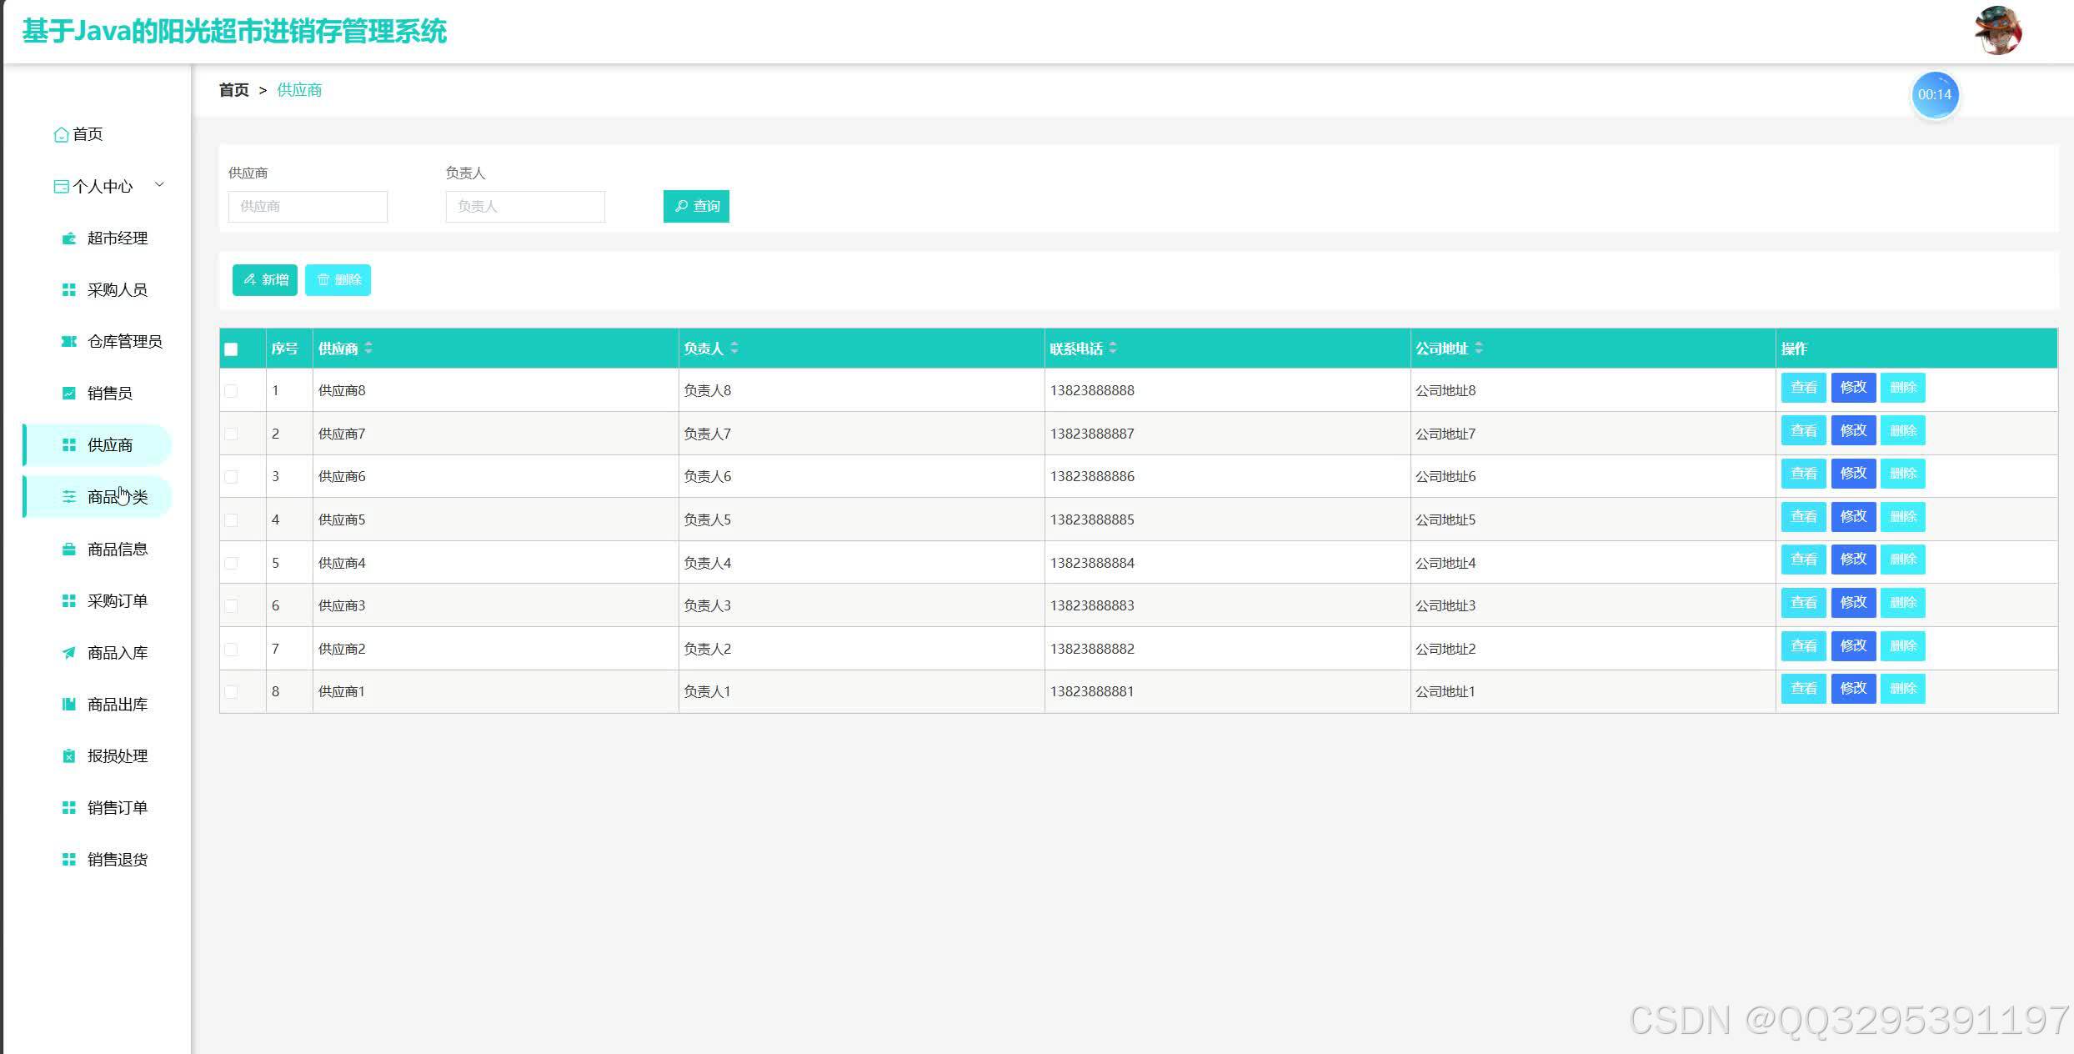The width and height of the screenshot is (2074, 1054).
Task: Click the 供应商 grid icon in sidebar
Action: coord(69,445)
